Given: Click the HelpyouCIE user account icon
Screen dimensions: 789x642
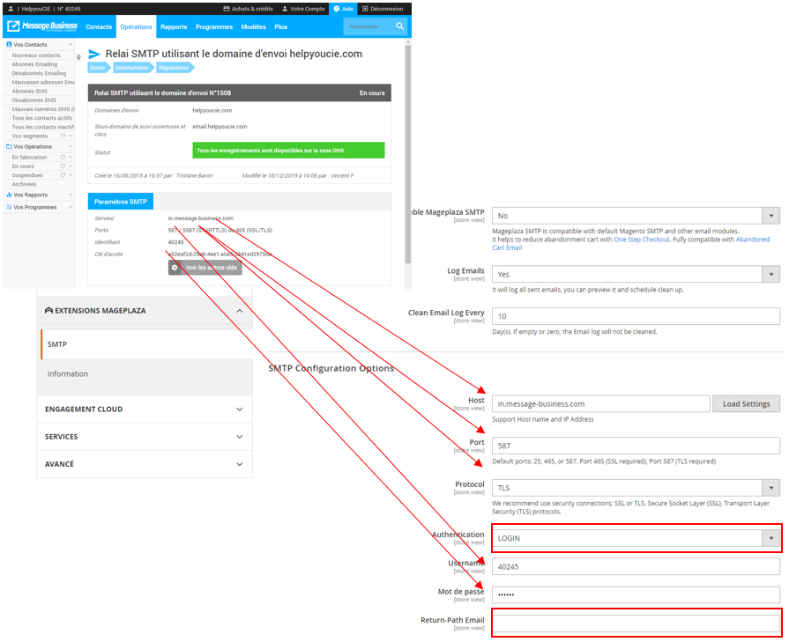Looking at the screenshot, I should pos(11,9).
